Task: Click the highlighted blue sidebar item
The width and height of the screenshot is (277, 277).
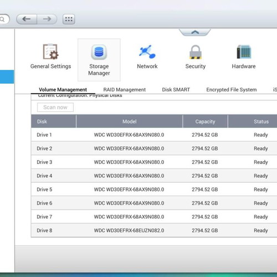Action: click(x=7, y=77)
